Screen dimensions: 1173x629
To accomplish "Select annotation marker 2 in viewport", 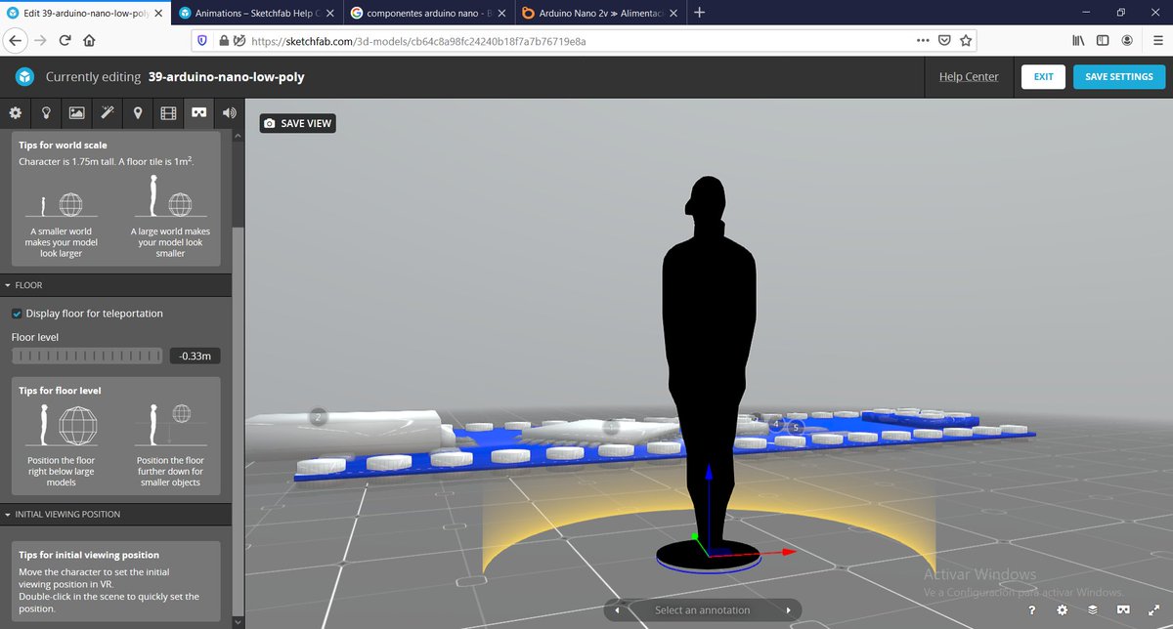I will (318, 417).
